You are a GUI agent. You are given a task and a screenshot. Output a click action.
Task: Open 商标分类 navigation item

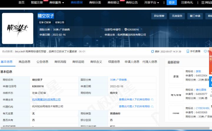95,2
